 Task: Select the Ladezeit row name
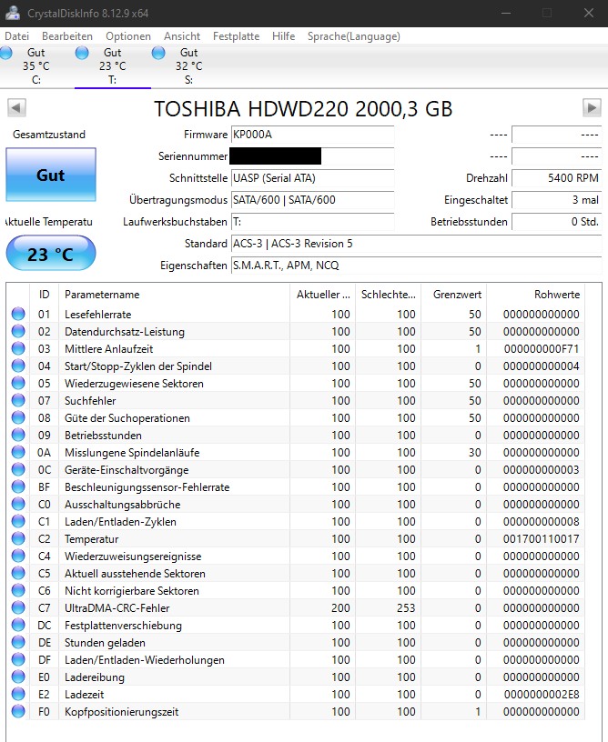click(85, 694)
